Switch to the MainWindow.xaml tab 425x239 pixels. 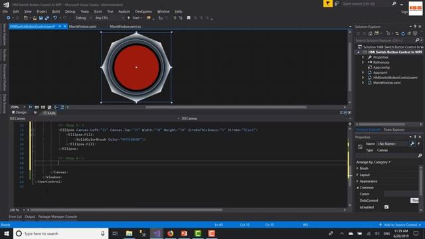click(82, 27)
